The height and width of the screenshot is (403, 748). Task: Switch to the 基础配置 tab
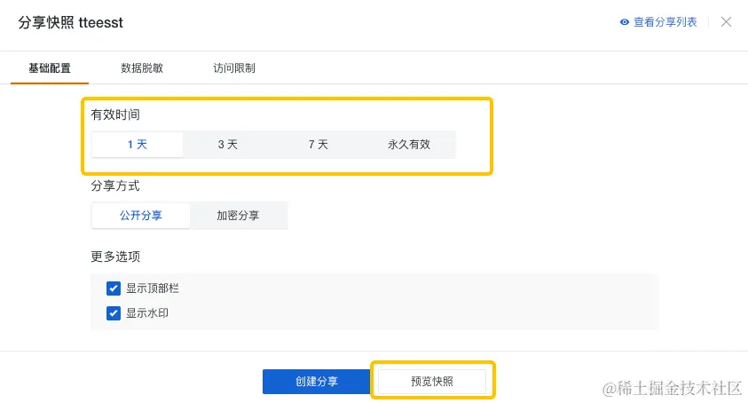coord(50,67)
